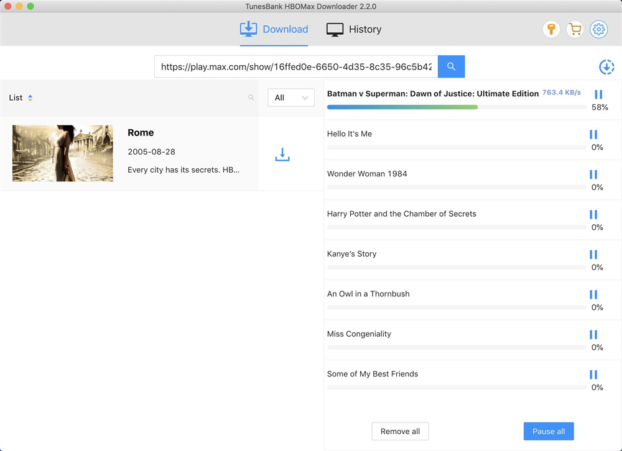The width and height of the screenshot is (622, 451).
Task: Switch to the Download tab
Action: 274,29
